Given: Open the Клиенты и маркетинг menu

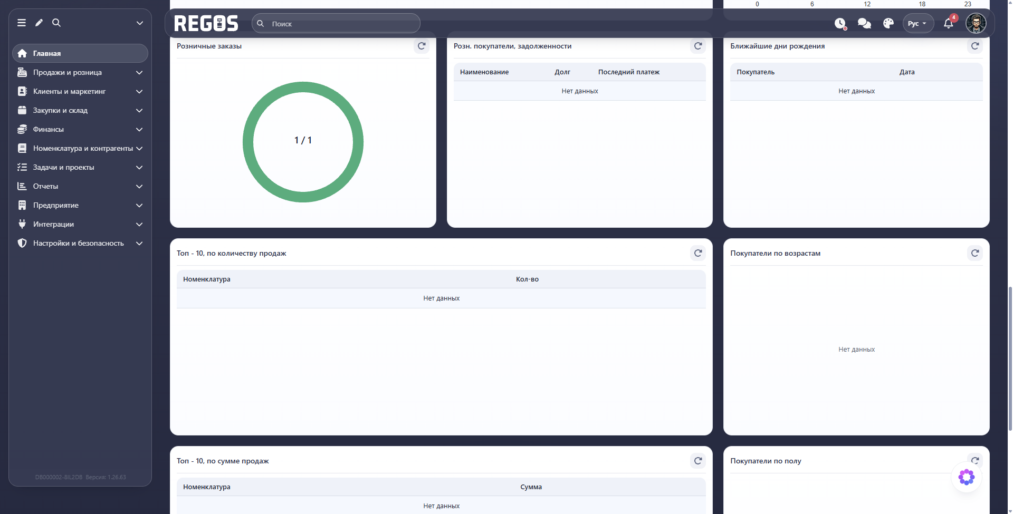Looking at the screenshot, I should coord(80,91).
